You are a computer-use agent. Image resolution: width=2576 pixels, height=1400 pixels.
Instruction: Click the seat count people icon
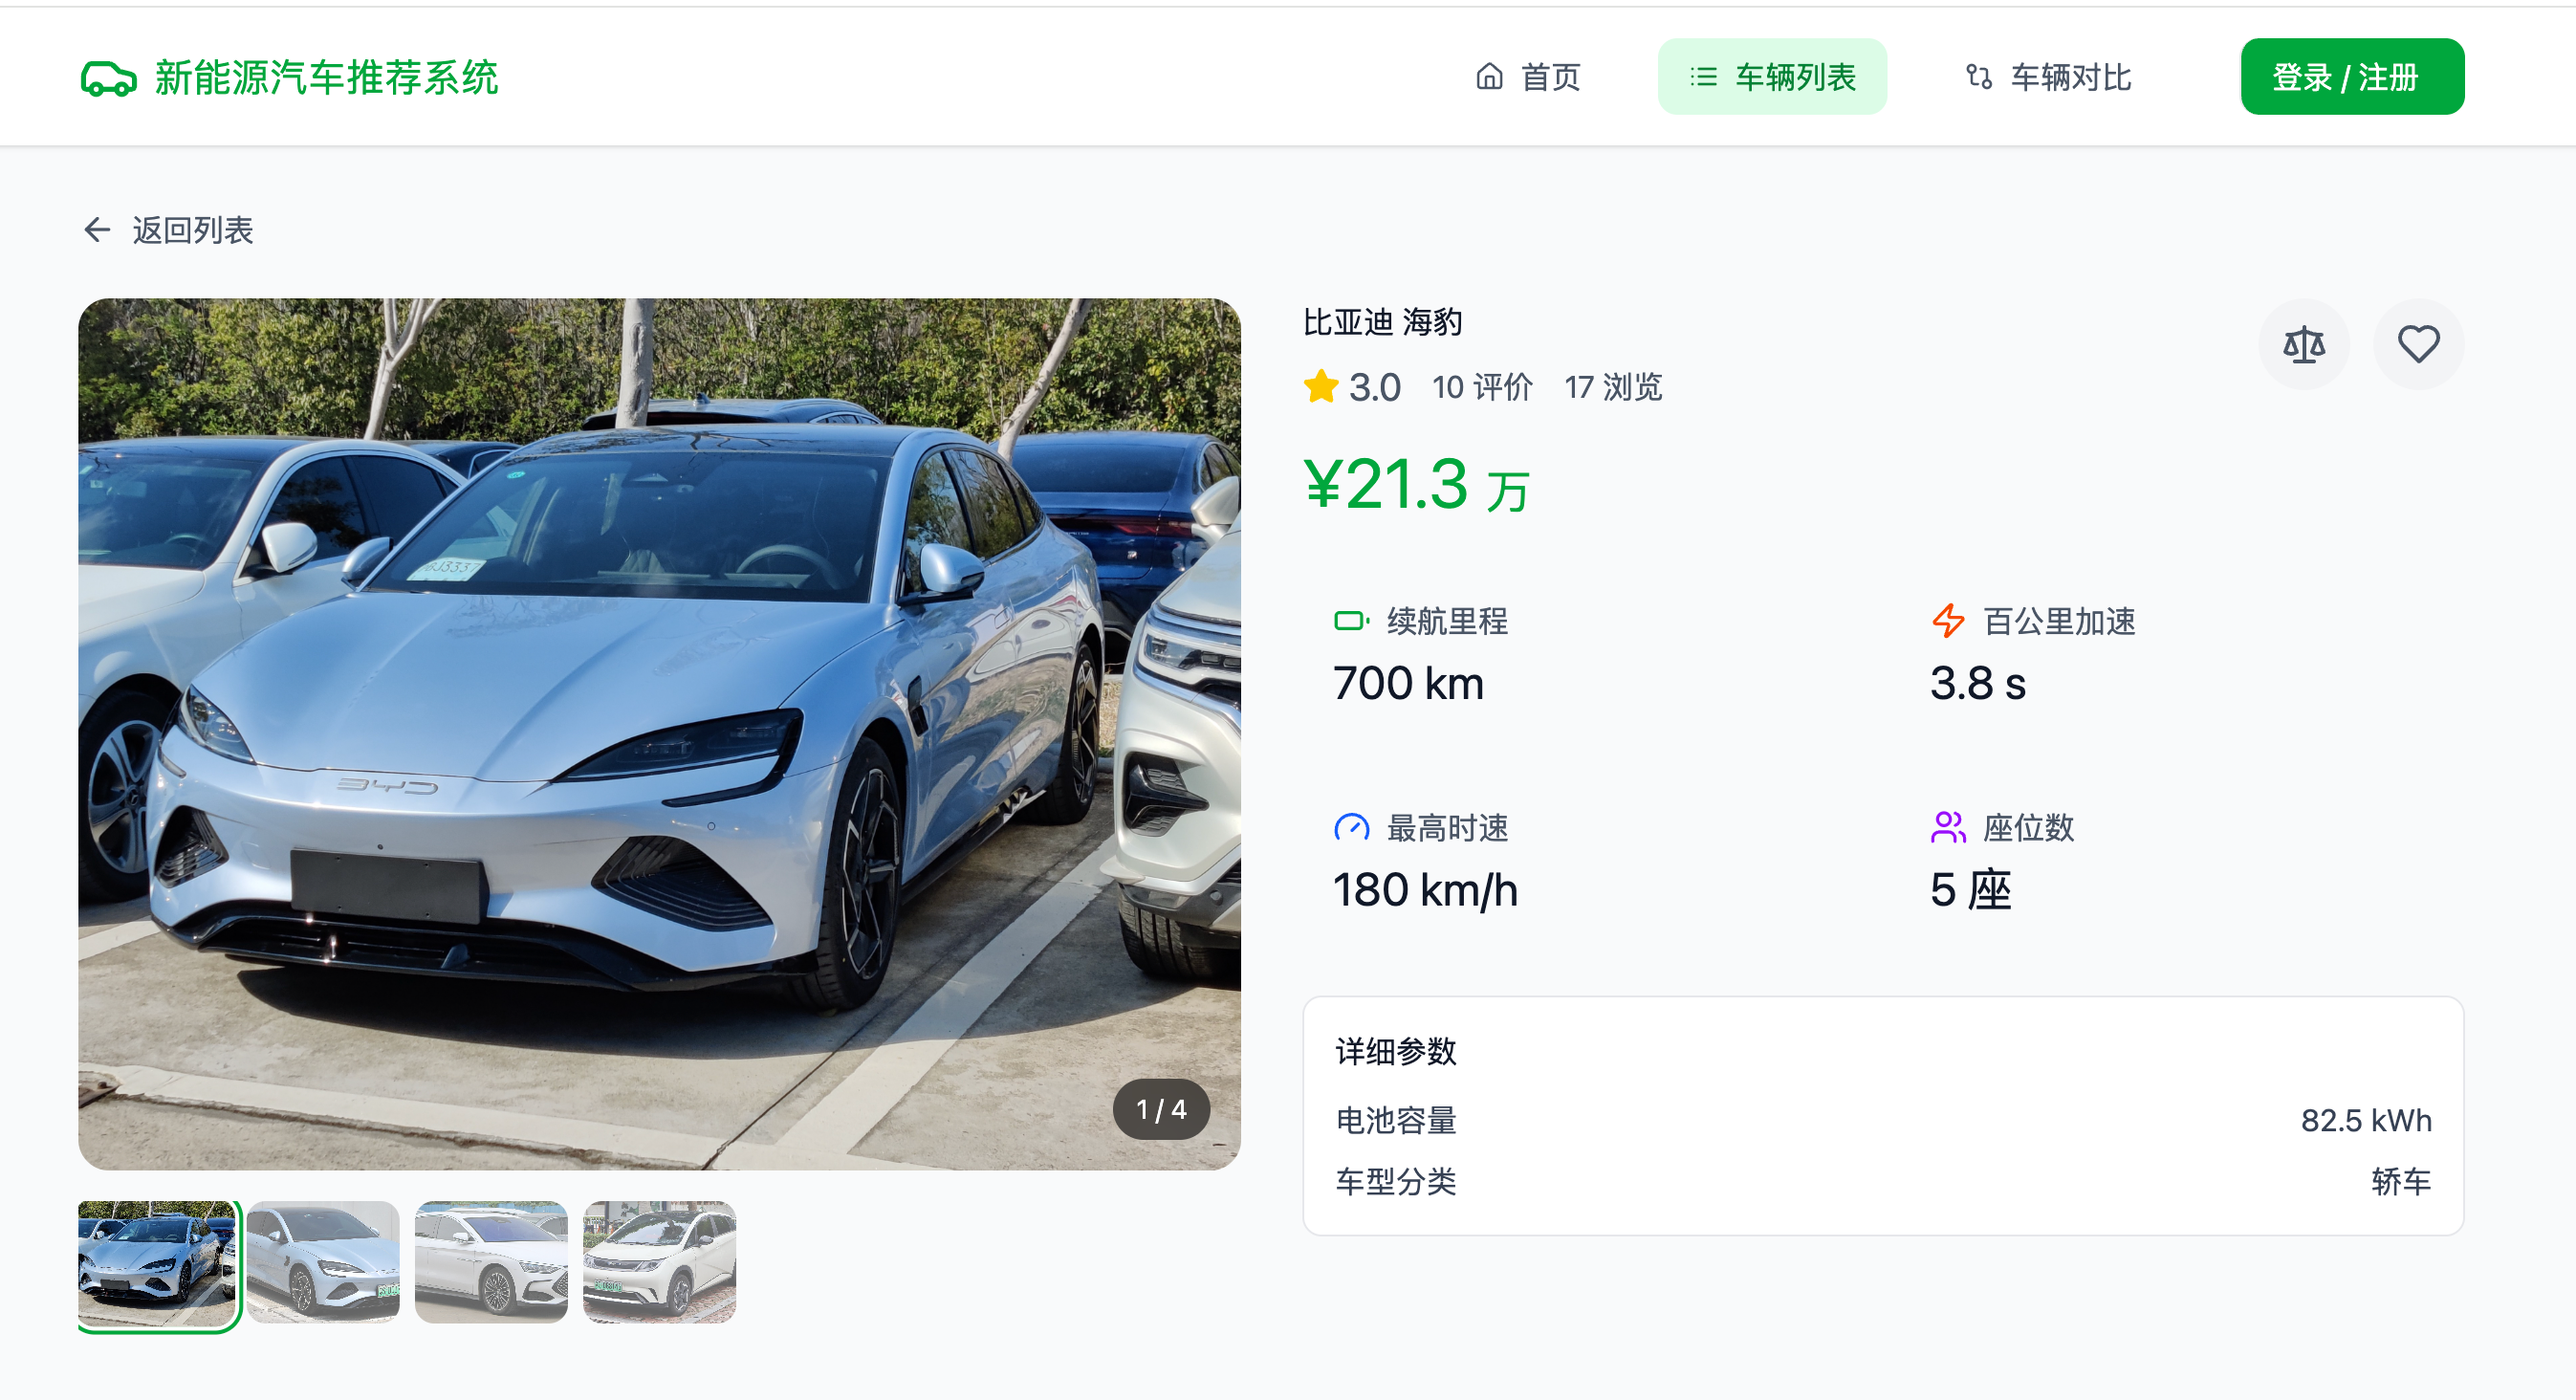(x=1947, y=828)
